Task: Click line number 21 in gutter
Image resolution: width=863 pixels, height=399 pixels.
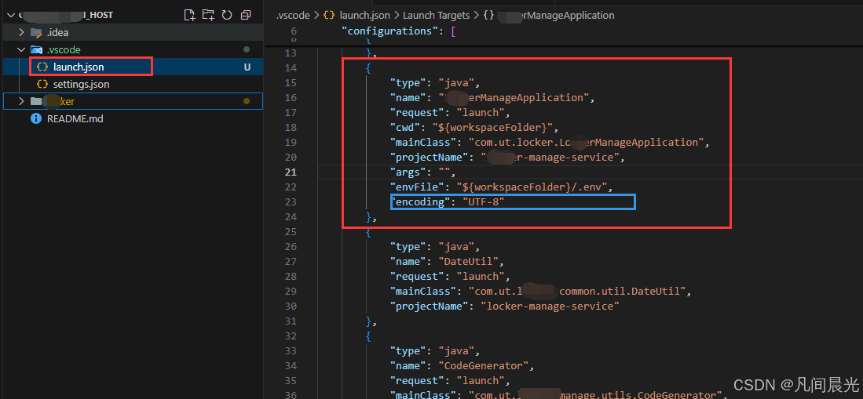Action: [x=290, y=172]
